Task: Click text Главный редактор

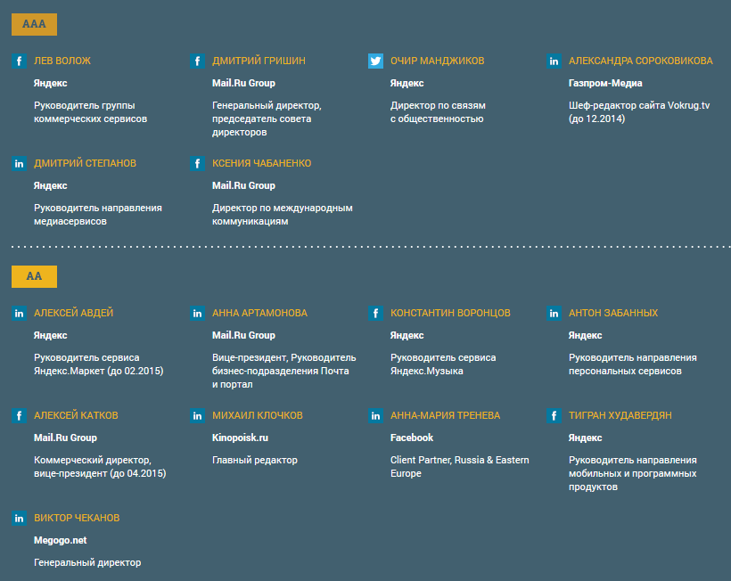Action: (x=255, y=460)
